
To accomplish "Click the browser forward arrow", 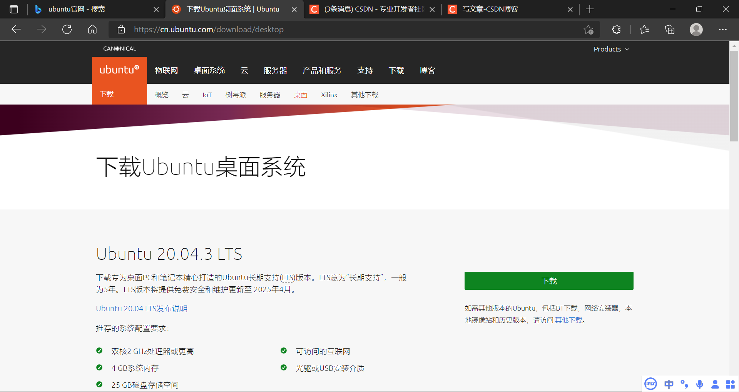I will [42, 30].
